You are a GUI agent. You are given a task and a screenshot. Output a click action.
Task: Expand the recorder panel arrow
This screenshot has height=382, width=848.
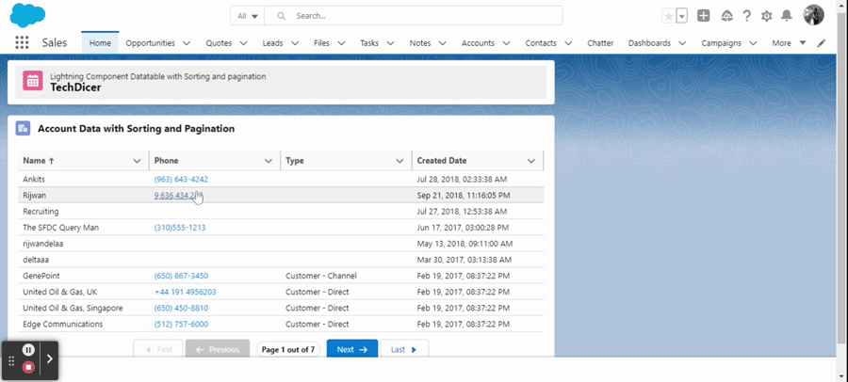49,358
